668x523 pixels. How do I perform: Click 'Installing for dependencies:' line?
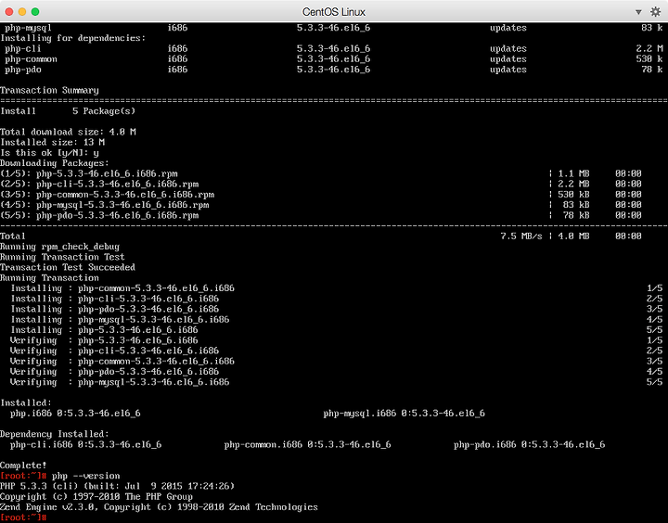tap(73, 38)
